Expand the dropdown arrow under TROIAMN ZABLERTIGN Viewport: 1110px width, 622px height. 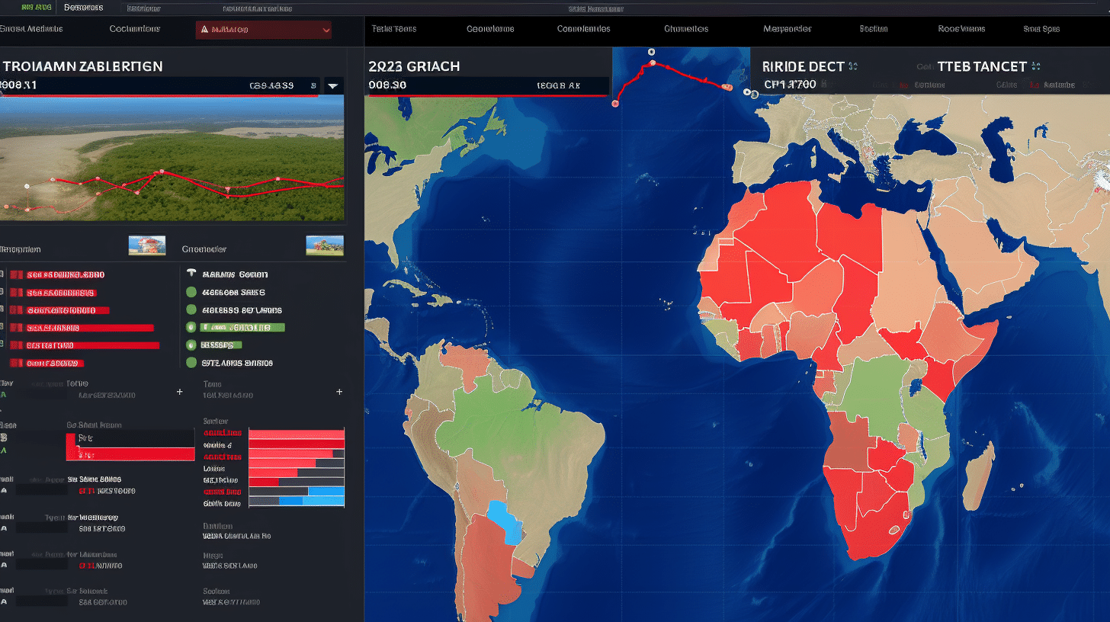[333, 86]
